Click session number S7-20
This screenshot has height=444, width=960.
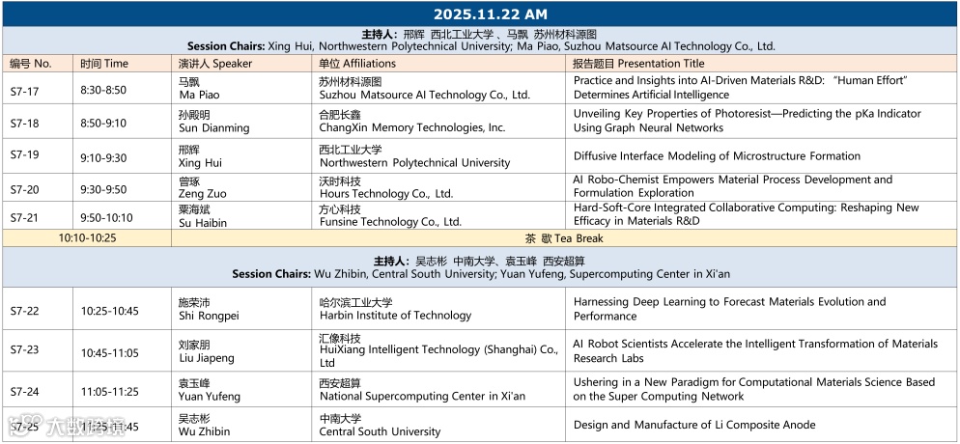tap(24, 190)
